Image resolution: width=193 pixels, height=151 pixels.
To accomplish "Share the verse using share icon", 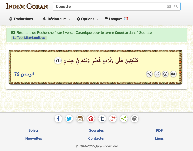I will coord(149,74).
